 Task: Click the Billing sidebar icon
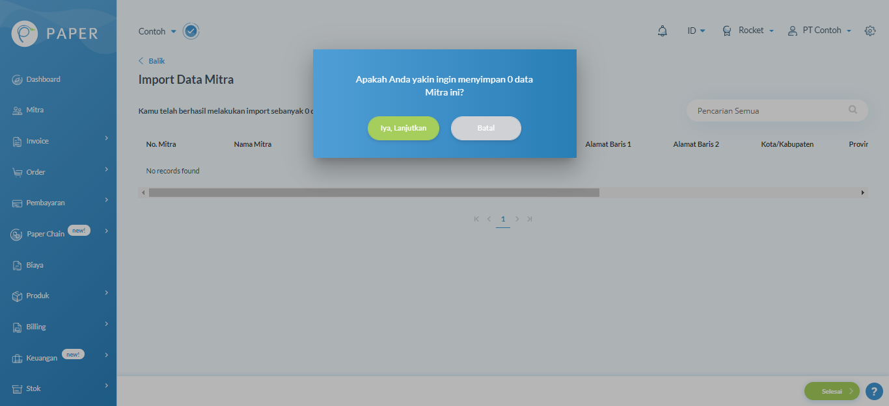coord(18,327)
